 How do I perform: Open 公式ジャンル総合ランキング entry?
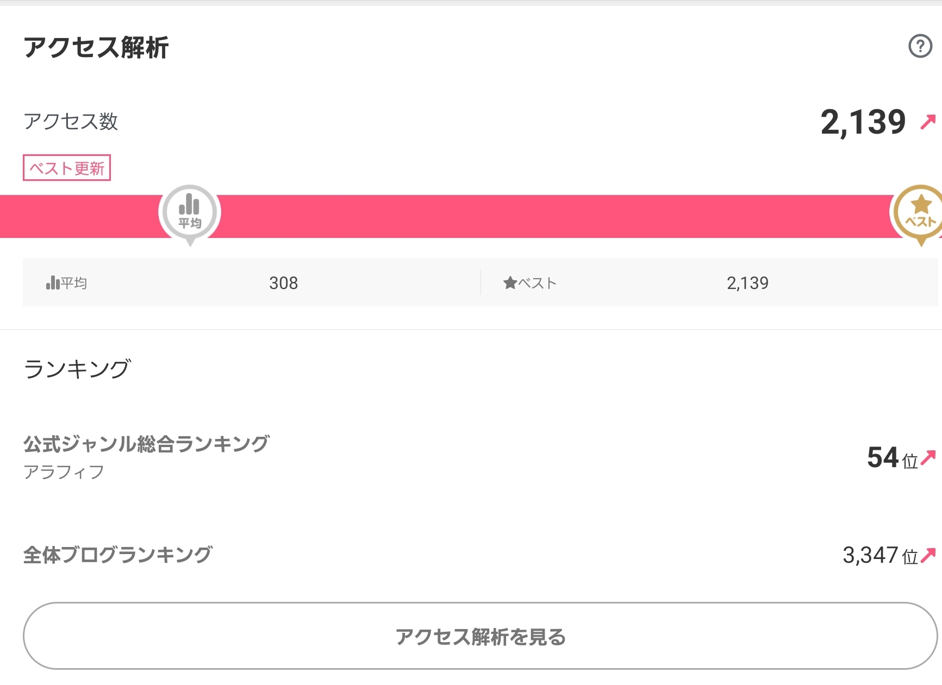[x=146, y=444]
